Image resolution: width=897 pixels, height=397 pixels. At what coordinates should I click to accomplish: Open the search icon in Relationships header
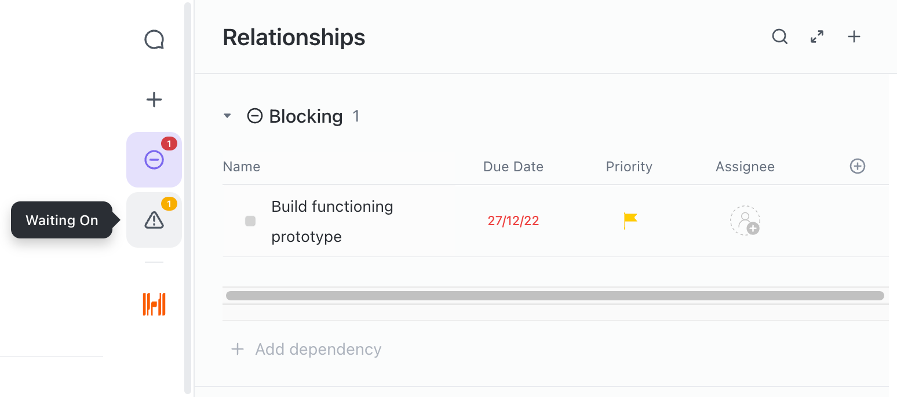pyautogui.click(x=779, y=36)
